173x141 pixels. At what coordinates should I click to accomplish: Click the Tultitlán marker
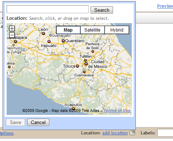point(85,60)
